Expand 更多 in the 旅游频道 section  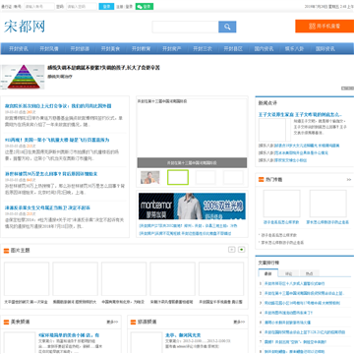click(x=239, y=322)
